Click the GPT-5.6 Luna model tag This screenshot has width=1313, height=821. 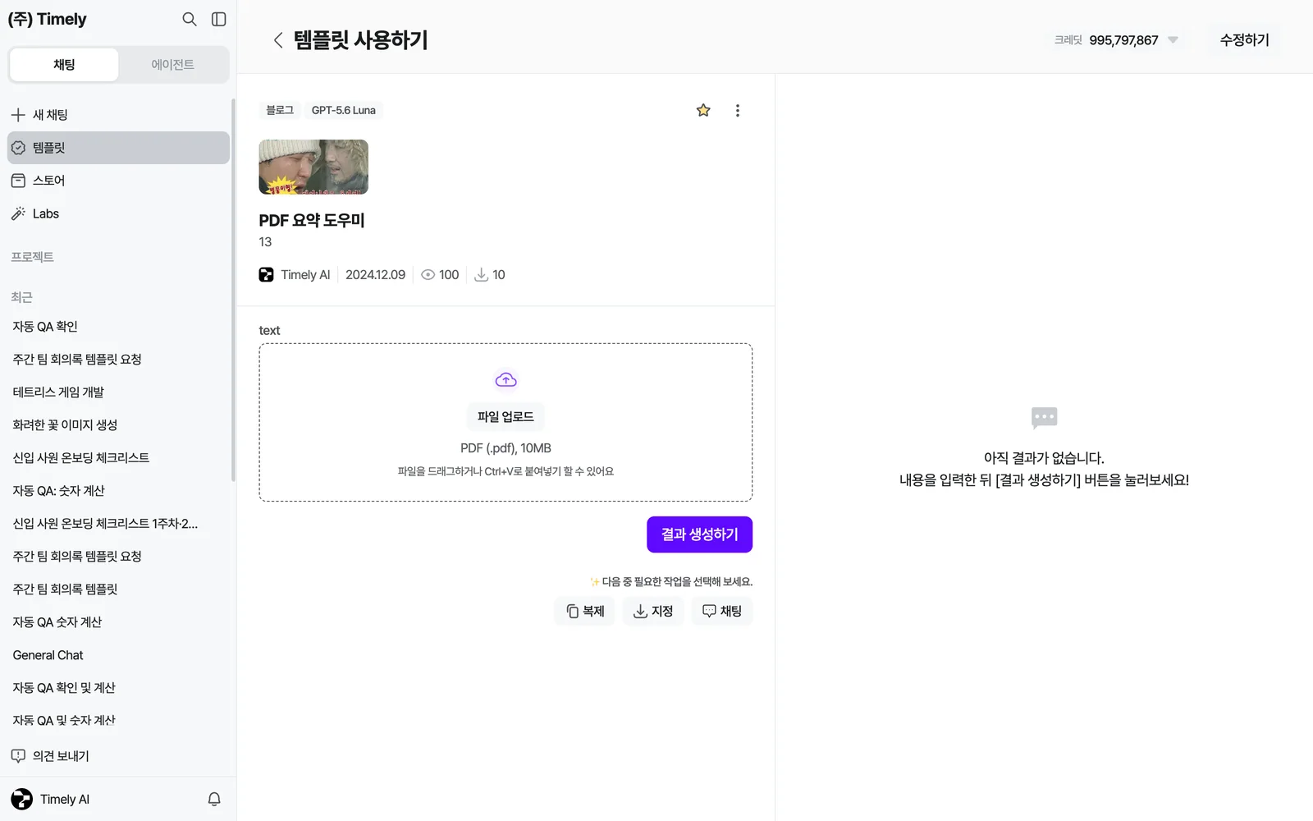click(344, 110)
